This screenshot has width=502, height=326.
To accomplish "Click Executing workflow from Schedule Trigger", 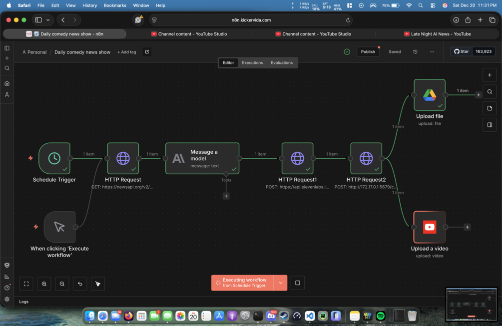I will point(243,283).
